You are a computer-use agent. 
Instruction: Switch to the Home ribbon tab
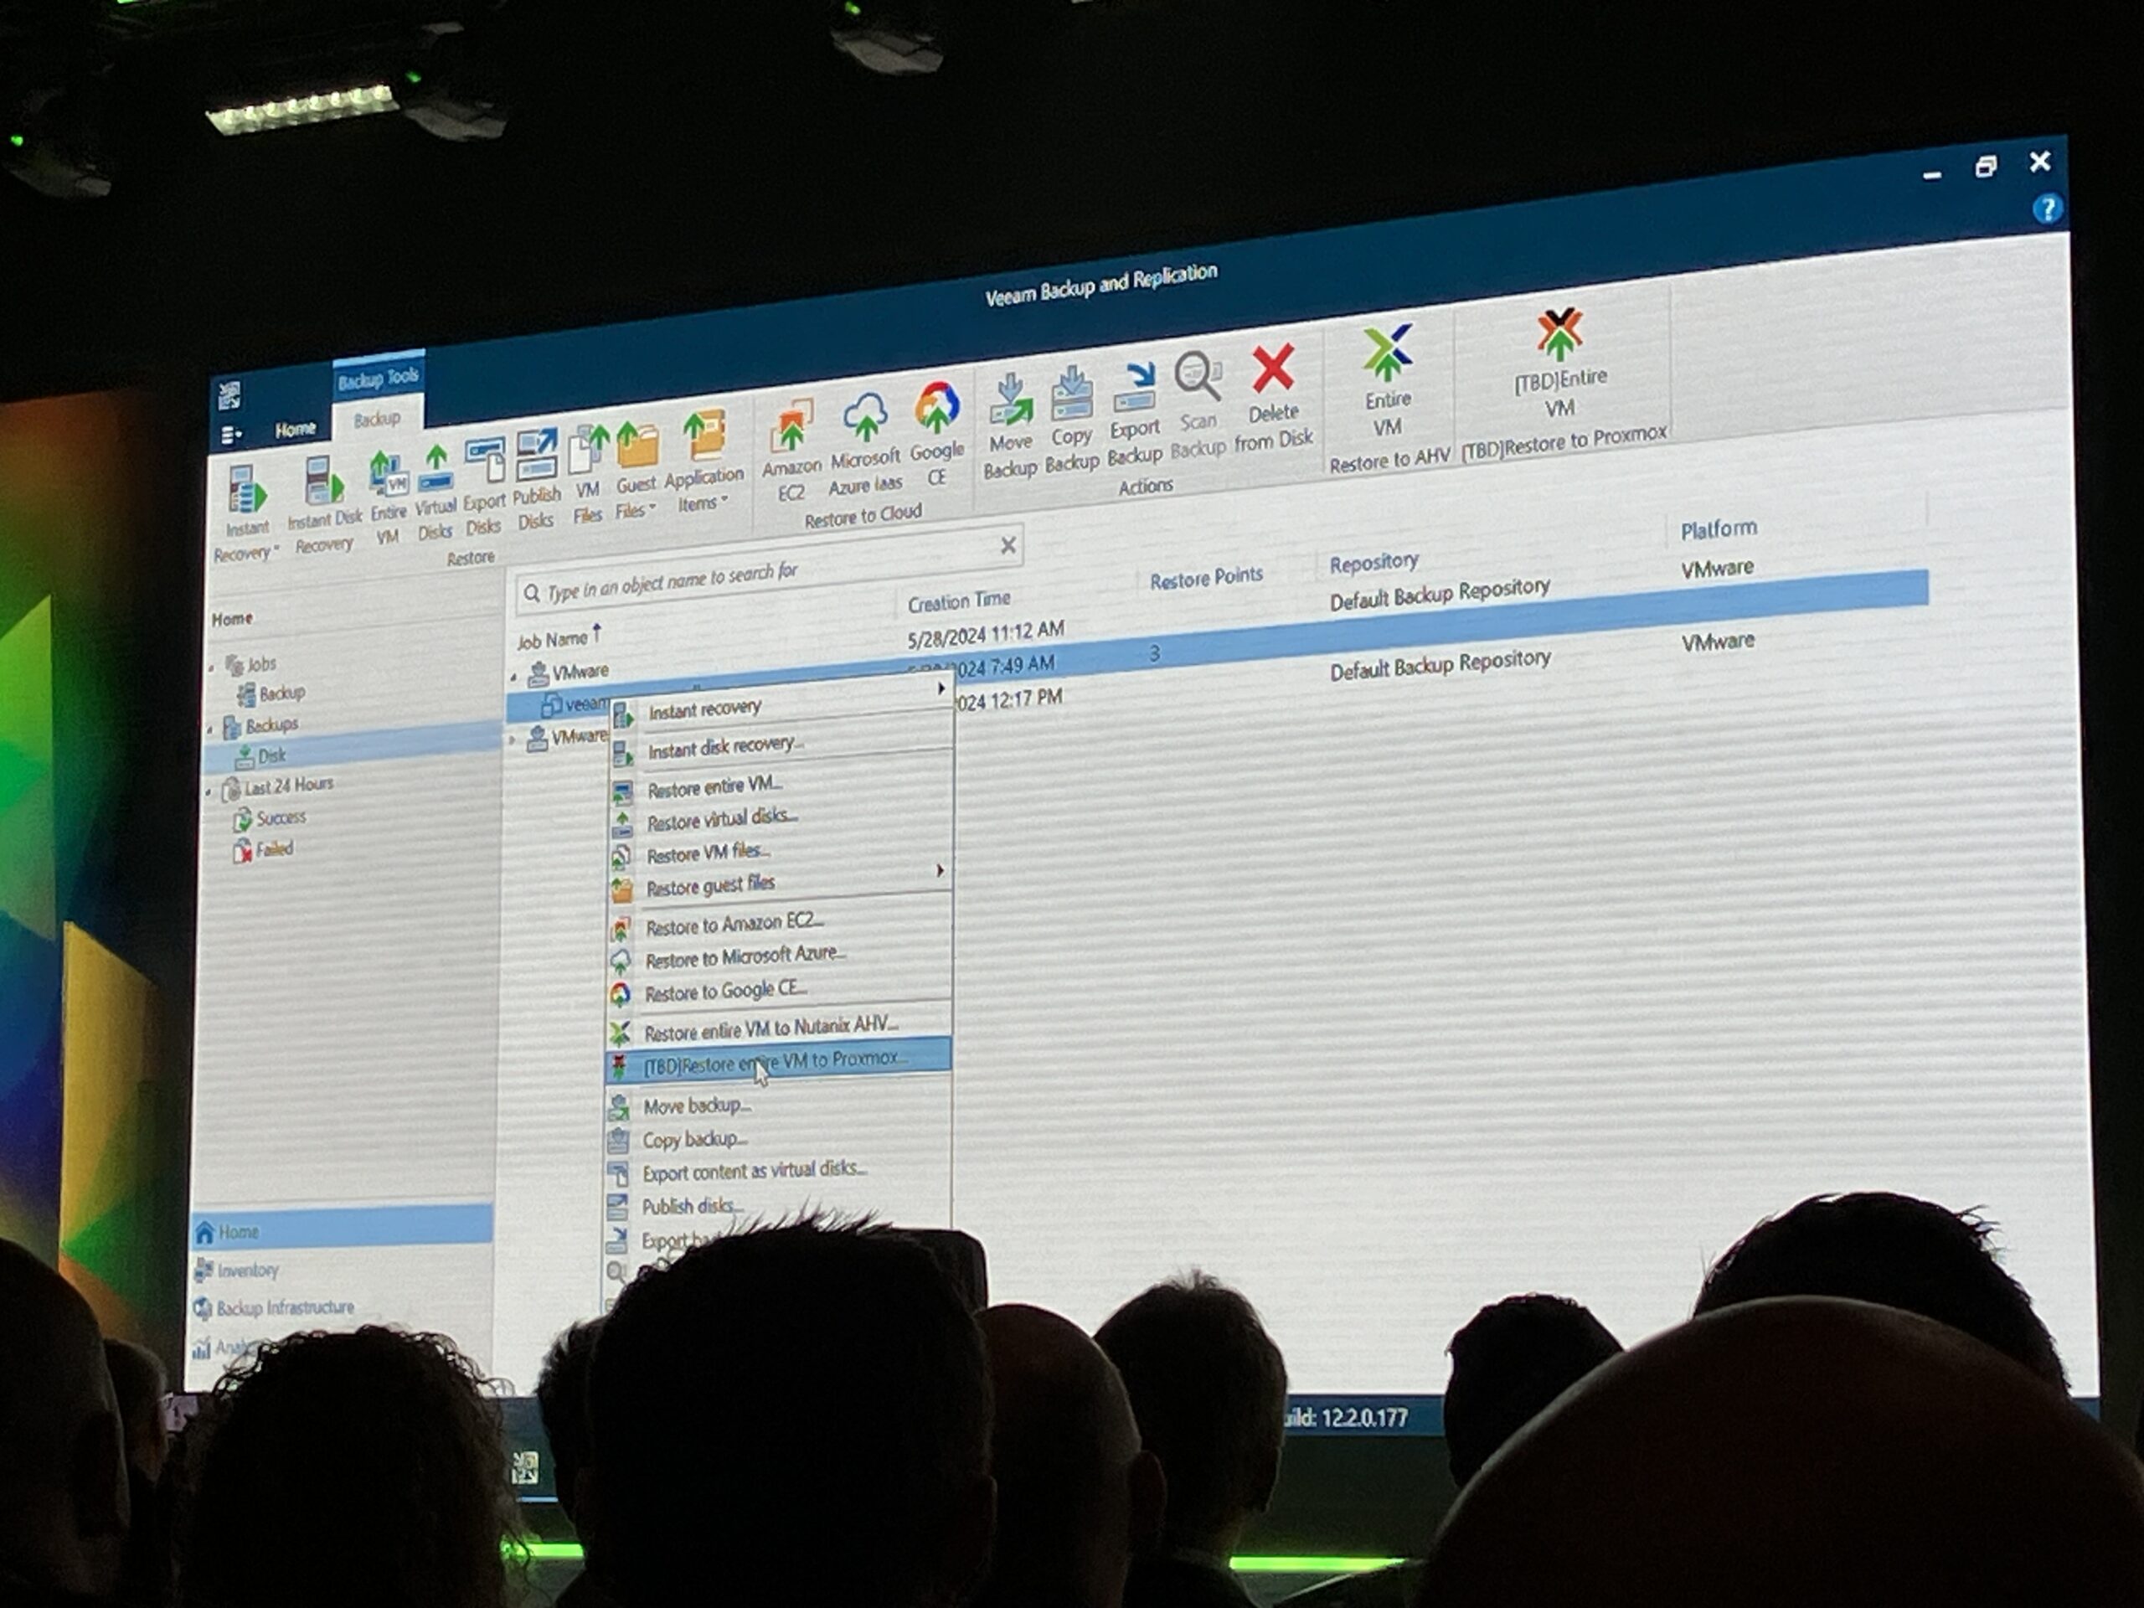click(295, 429)
